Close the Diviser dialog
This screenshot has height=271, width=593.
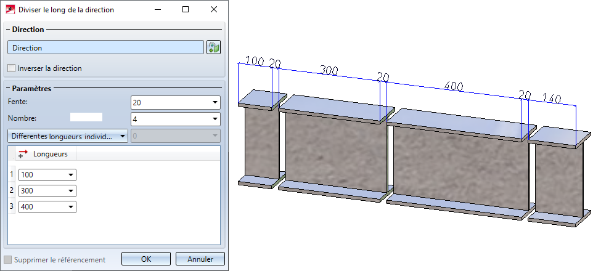(x=214, y=9)
